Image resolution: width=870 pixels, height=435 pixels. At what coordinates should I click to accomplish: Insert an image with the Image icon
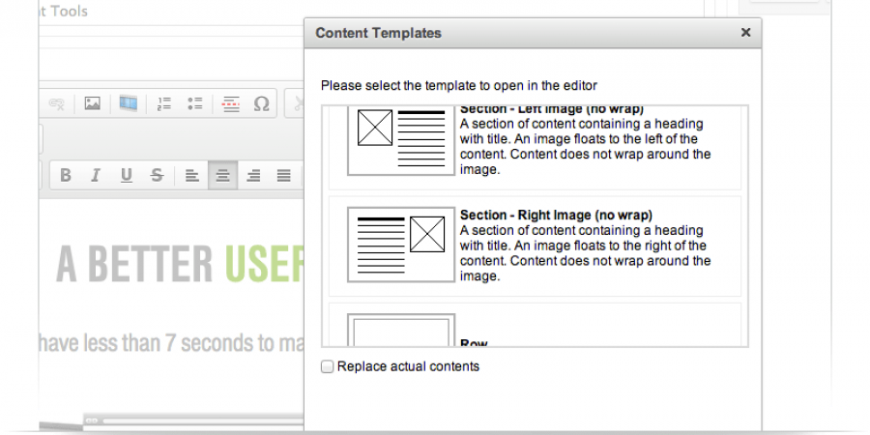click(92, 103)
